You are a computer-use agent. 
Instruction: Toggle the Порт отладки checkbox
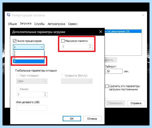click(18, 76)
